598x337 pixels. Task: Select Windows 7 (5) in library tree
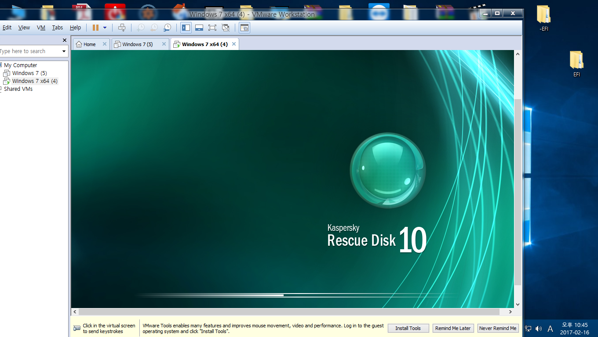[29, 73]
